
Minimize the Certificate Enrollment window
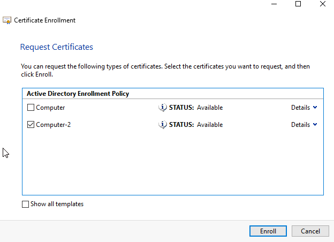(x=274, y=4)
